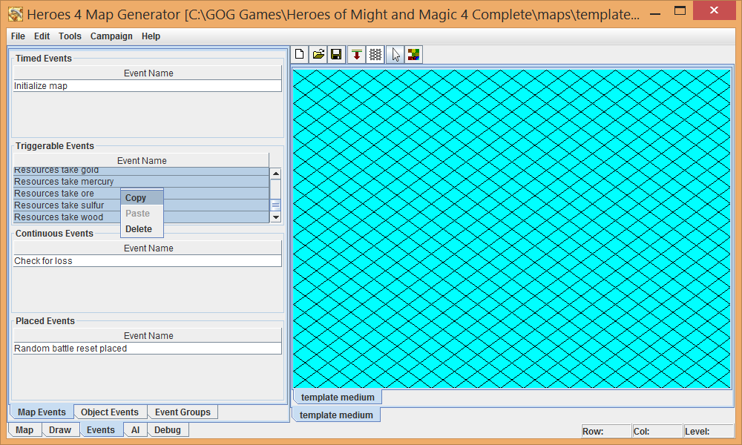Open the bottom Events tab
This screenshot has height=445, width=742.
[x=101, y=430]
